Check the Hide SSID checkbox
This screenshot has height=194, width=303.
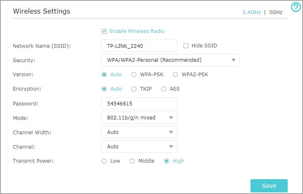click(x=186, y=46)
